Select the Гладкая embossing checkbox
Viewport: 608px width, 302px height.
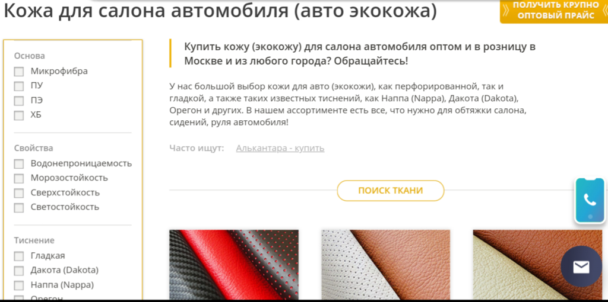pyautogui.click(x=19, y=256)
